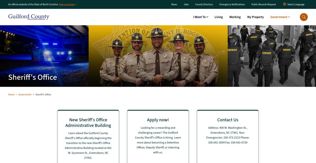
Task: Open the New Sheriff's Office Administrative Building card
Action: pos(88,123)
